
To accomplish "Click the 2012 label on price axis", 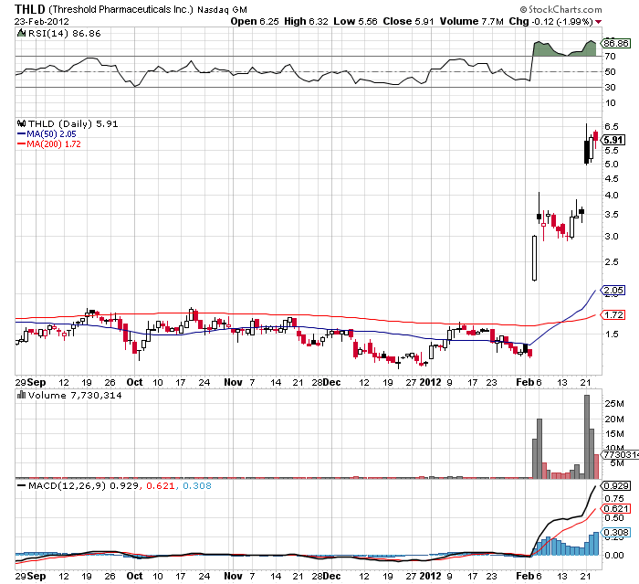I will [430, 382].
